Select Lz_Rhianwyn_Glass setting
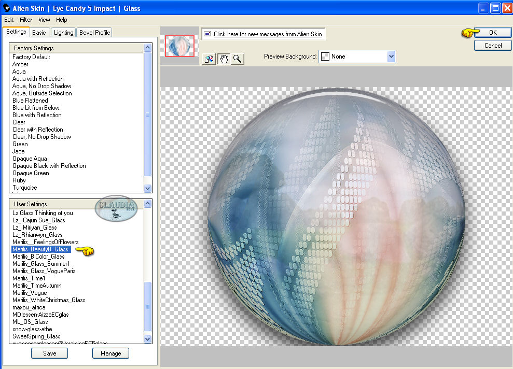This screenshot has width=513, height=369. (37, 235)
